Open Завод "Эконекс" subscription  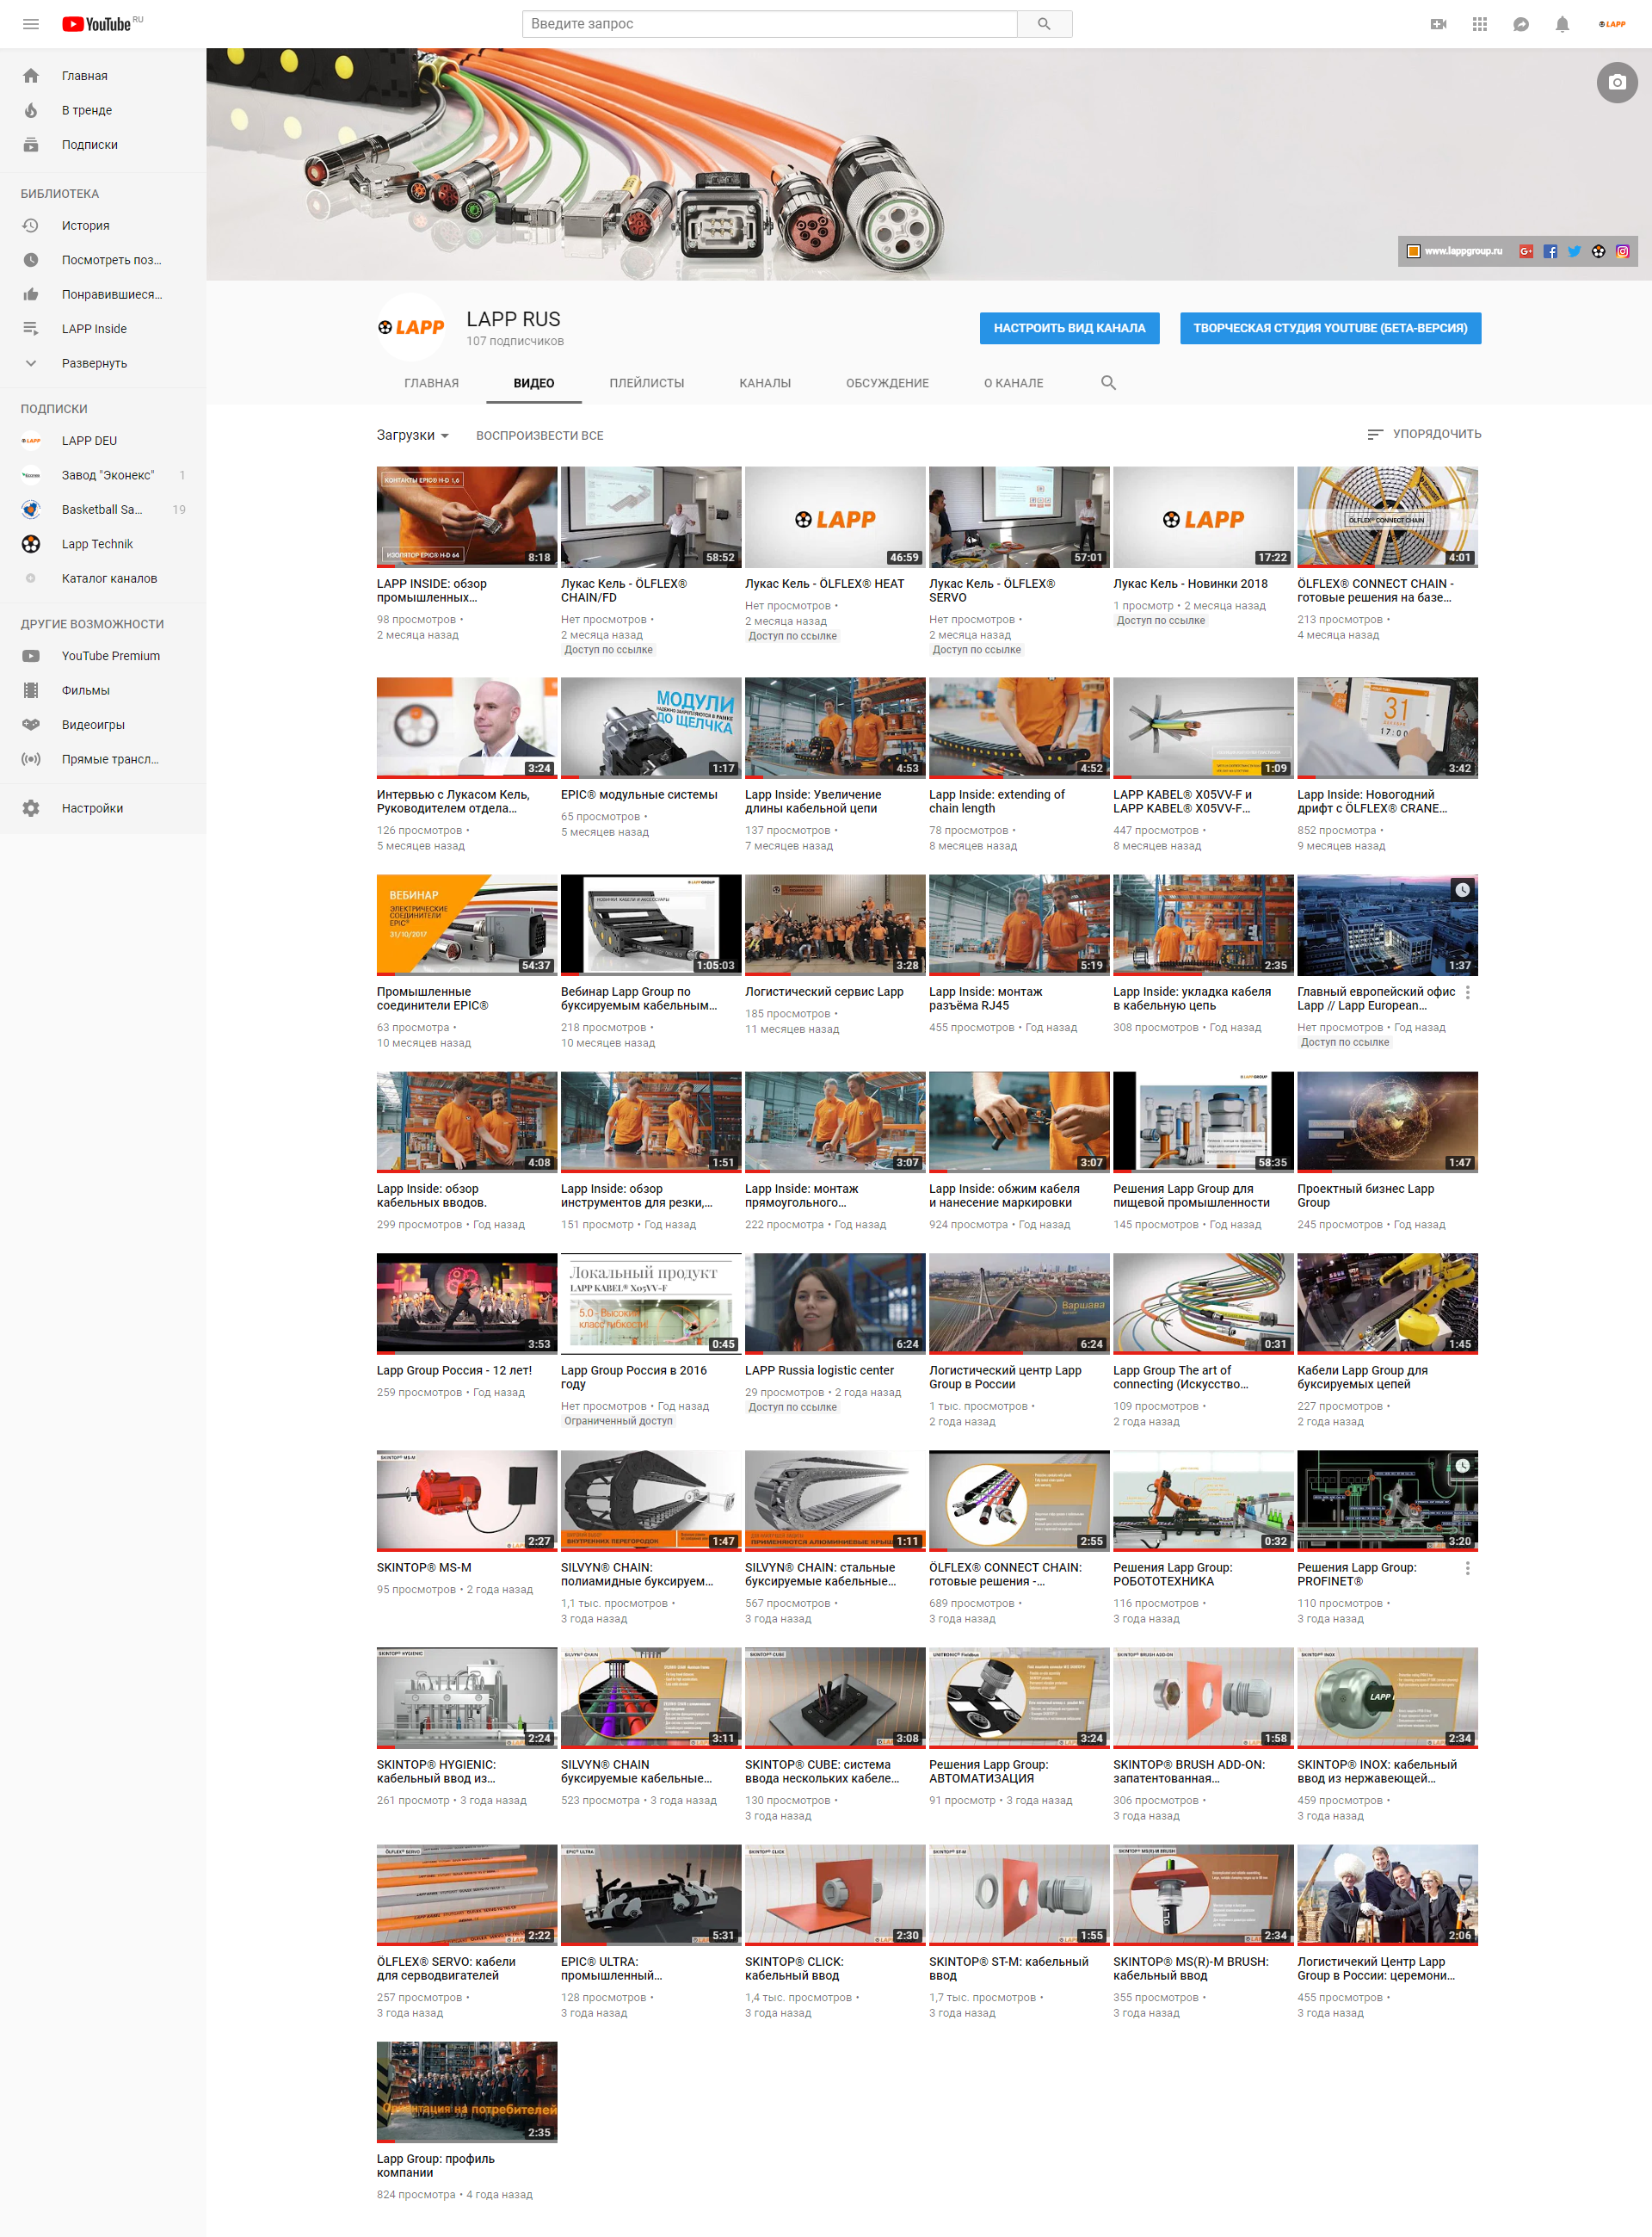coord(103,475)
